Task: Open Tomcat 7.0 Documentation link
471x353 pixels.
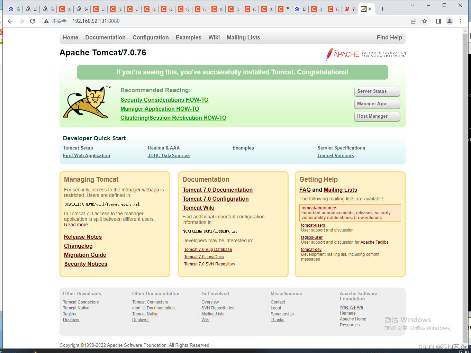Action: pos(218,190)
